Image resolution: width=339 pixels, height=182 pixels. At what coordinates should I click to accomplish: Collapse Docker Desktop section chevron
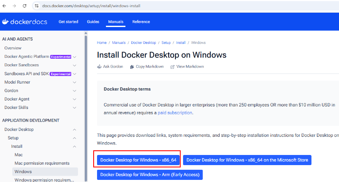click(75, 130)
